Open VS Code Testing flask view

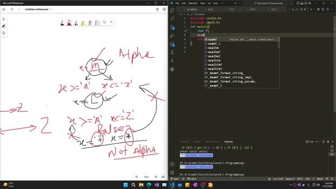(172, 52)
